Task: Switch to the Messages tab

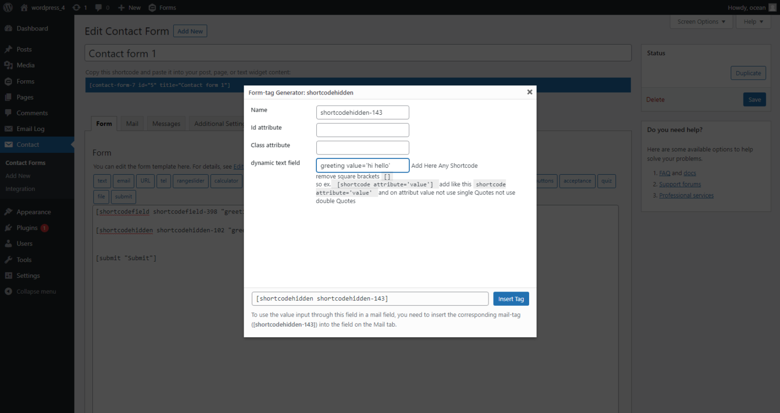Action: pyautogui.click(x=166, y=123)
